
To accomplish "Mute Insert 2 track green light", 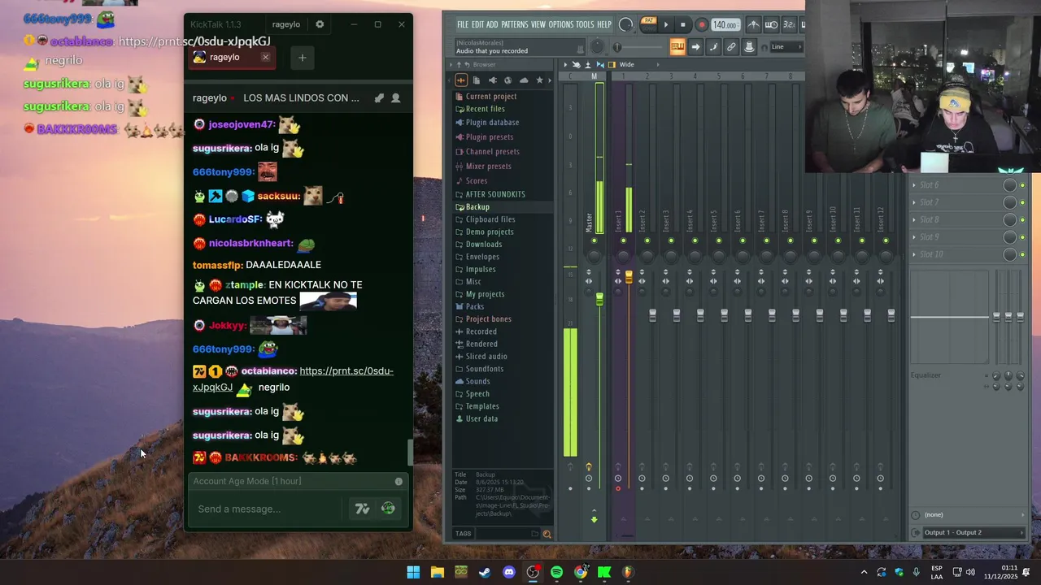I will [x=647, y=240].
